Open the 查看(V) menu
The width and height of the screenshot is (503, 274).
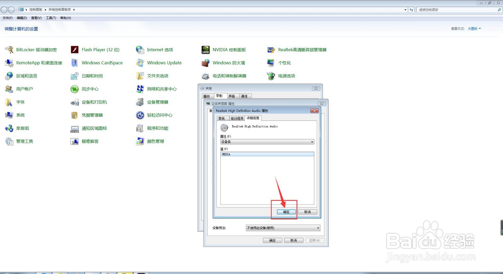point(36,18)
